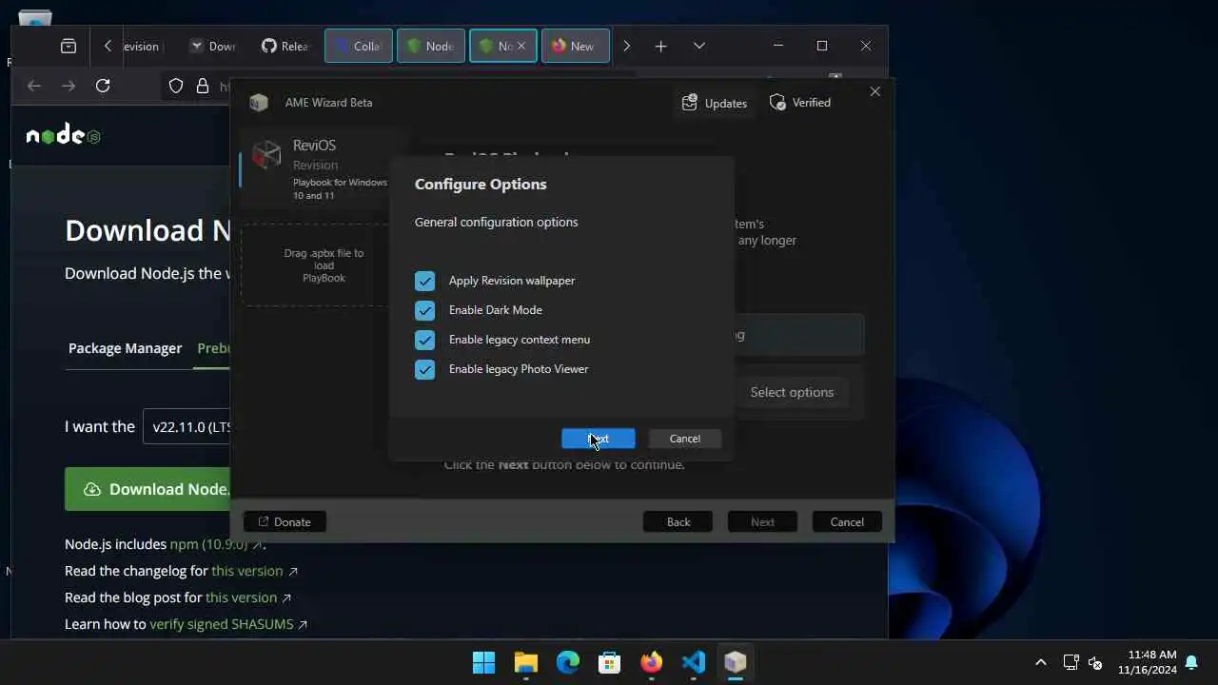Click Cancel at bottom of AME Wizard

click(x=847, y=521)
